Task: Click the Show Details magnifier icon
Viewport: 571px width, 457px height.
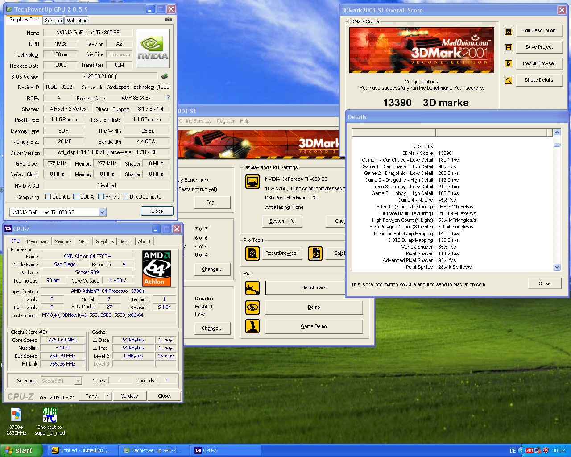Action: tap(509, 80)
